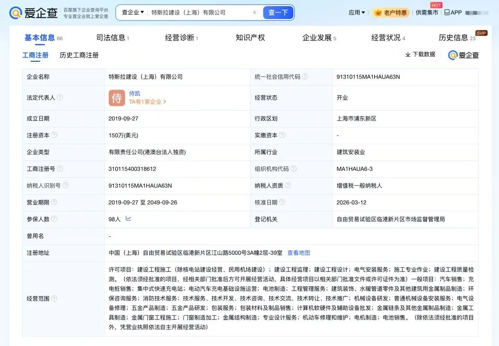This screenshot has height=346, width=499.
Task: Click the help icon next to 纳税人识别号
Action: click(x=66, y=185)
